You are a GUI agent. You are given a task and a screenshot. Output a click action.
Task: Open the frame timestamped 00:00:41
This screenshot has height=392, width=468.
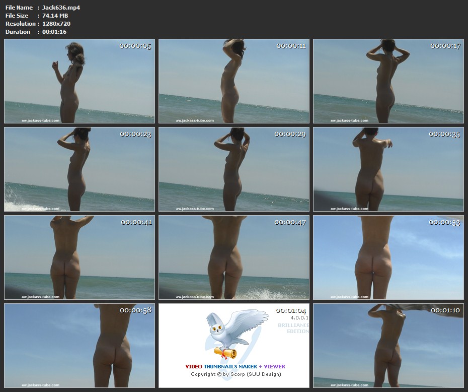[x=80, y=257]
